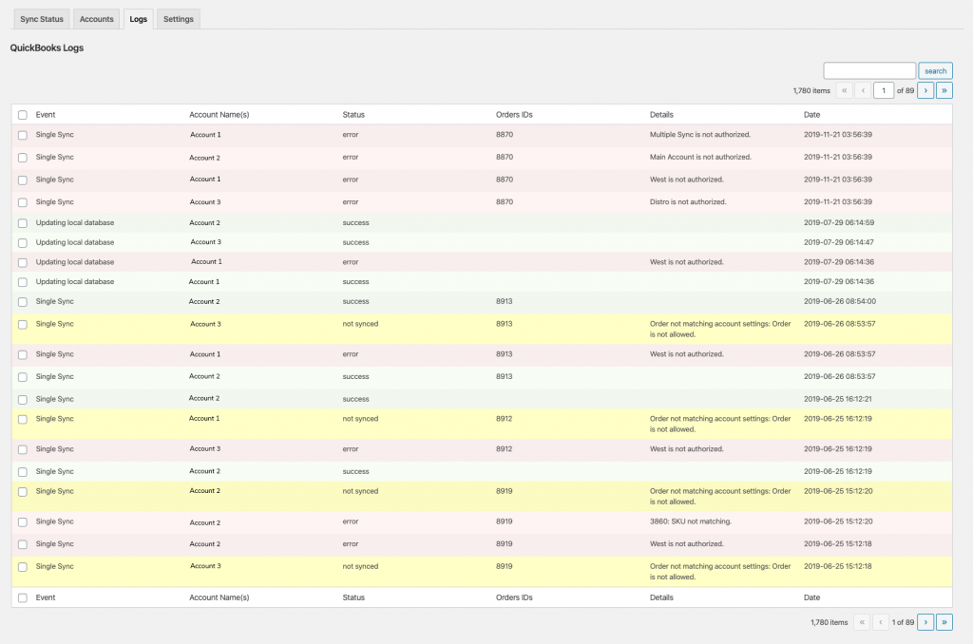
Task: Click the current page number field
Action: [x=884, y=90]
